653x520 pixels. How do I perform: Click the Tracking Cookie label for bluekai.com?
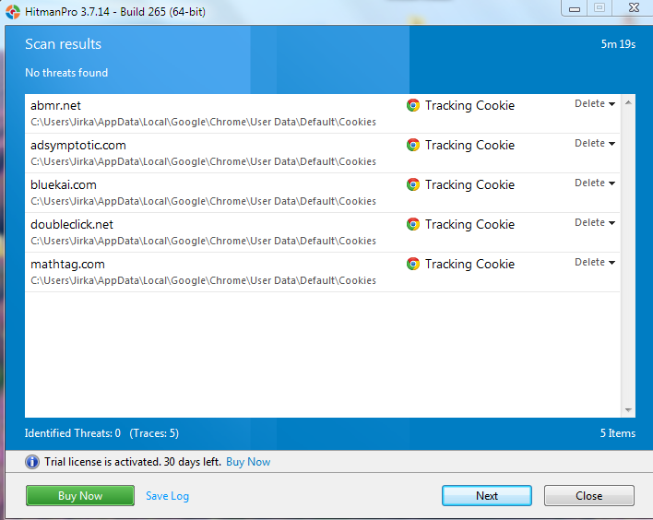click(x=469, y=184)
